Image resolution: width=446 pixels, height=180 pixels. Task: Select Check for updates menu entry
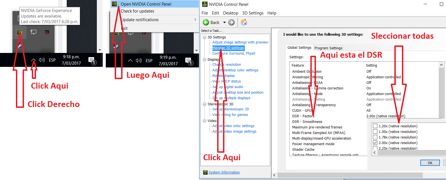click(x=154, y=11)
